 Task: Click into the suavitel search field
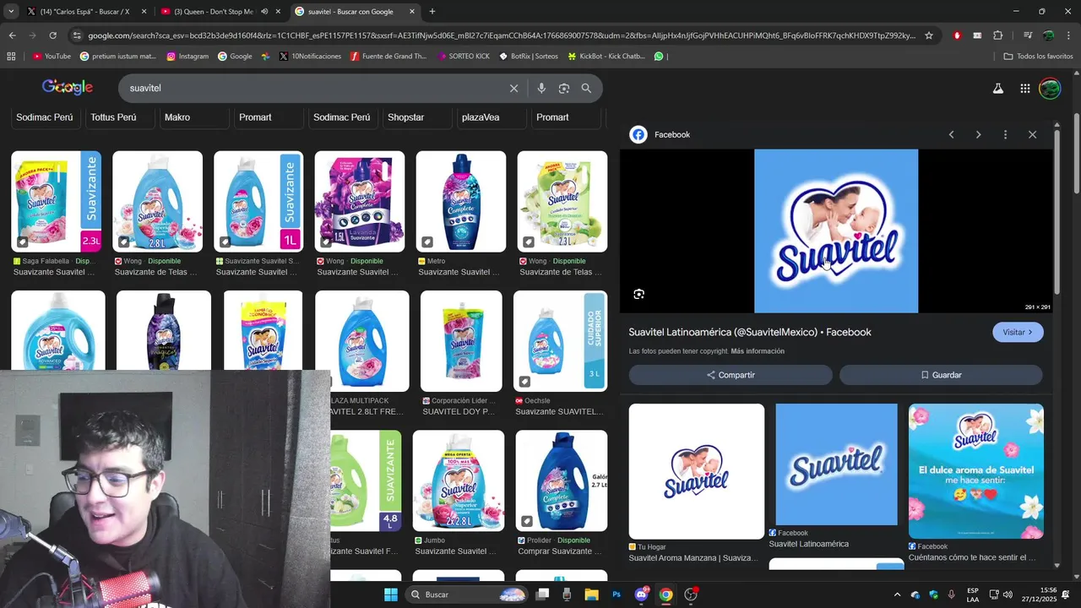(312, 88)
